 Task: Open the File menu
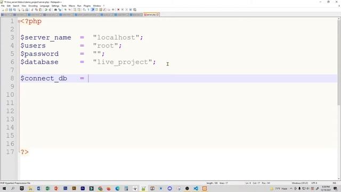[x=3, y=6]
